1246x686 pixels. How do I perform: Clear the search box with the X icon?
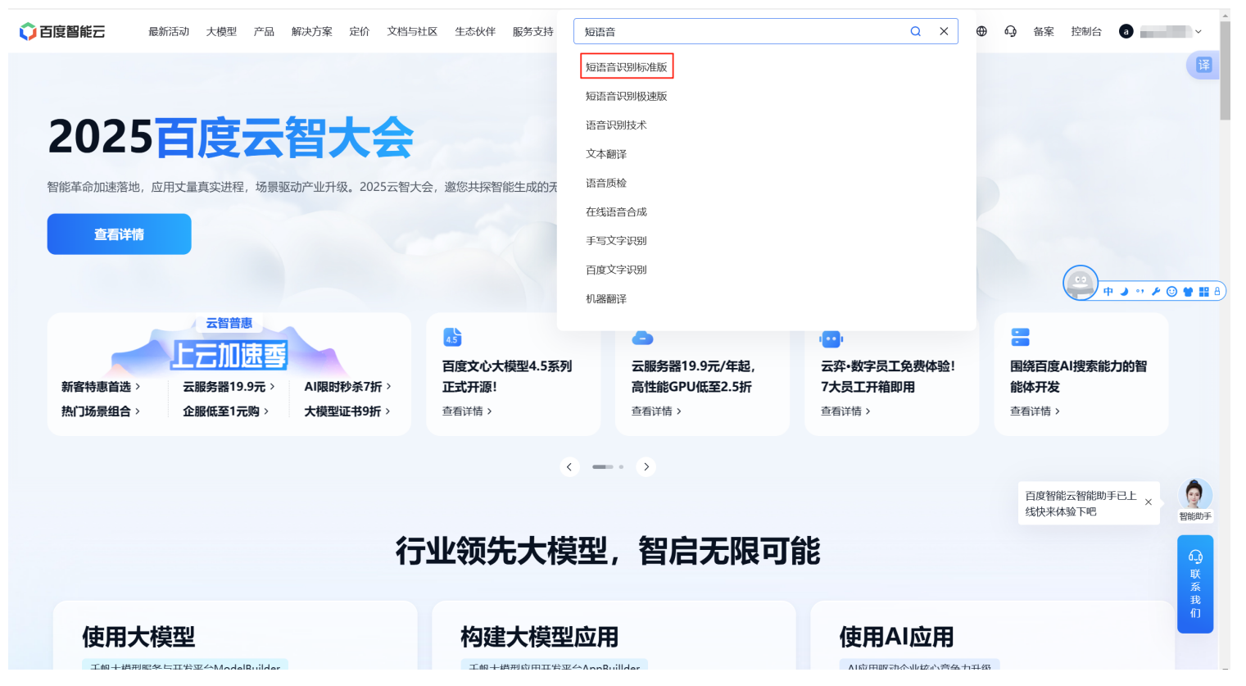944,31
